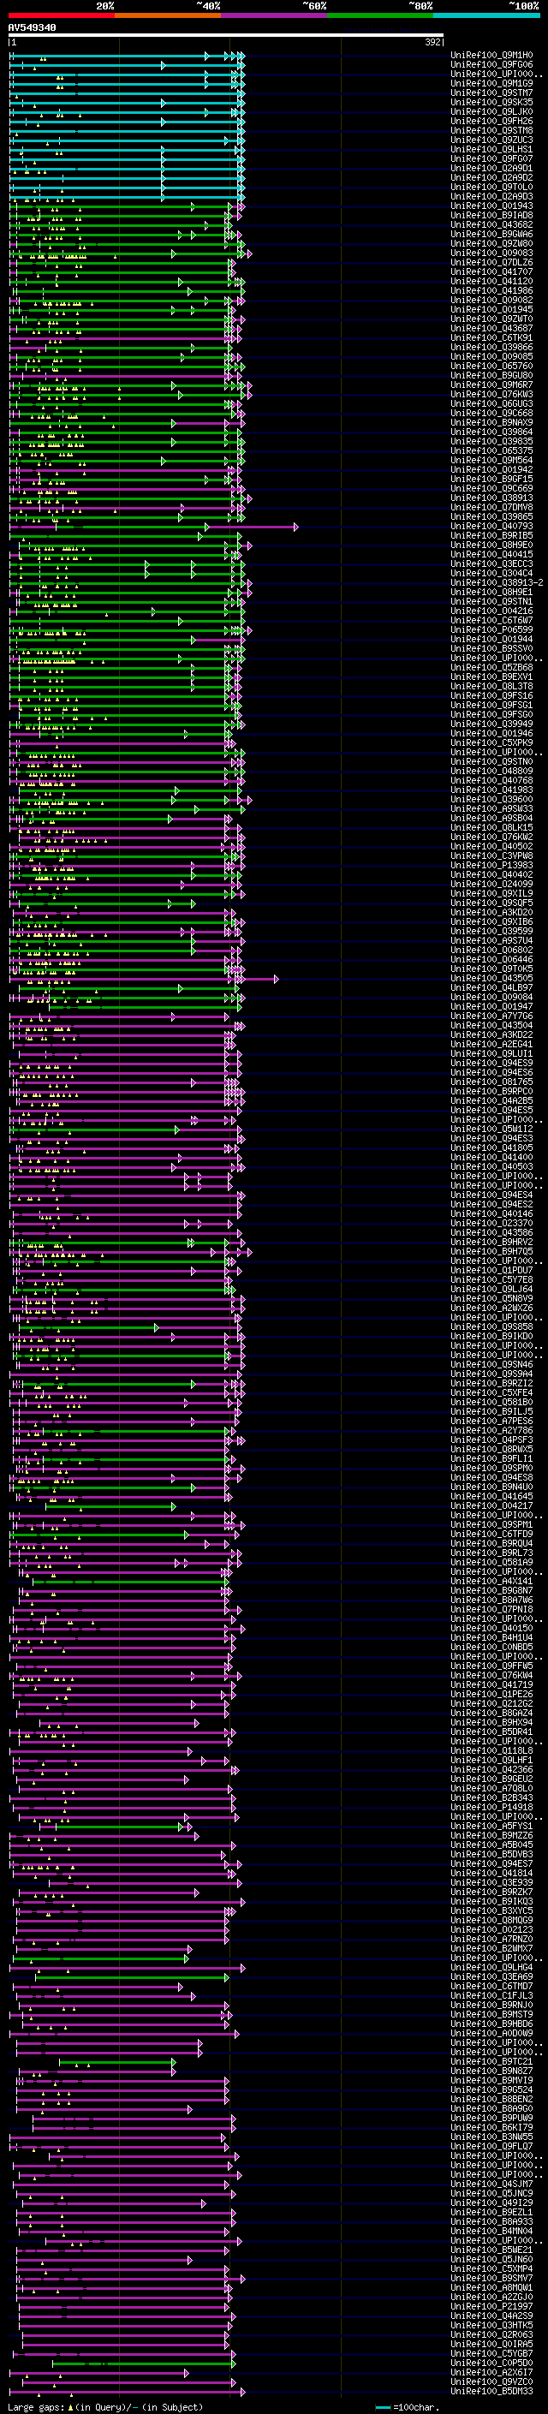The image size is (548, 2414).
Task: Select hit label UniRef100_Q39866
Action: [491, 347]
